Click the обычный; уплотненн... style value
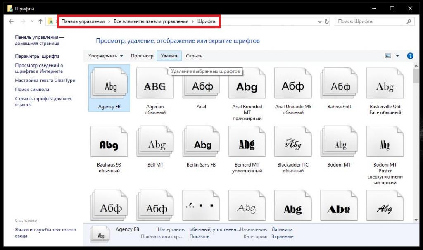Screen dimensions: 423x250 [x=214, y=229]
